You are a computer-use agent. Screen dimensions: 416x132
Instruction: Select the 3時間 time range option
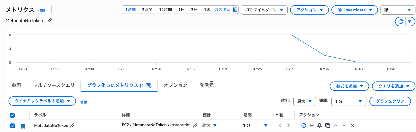pyautogui.click(x=147, y=10)
